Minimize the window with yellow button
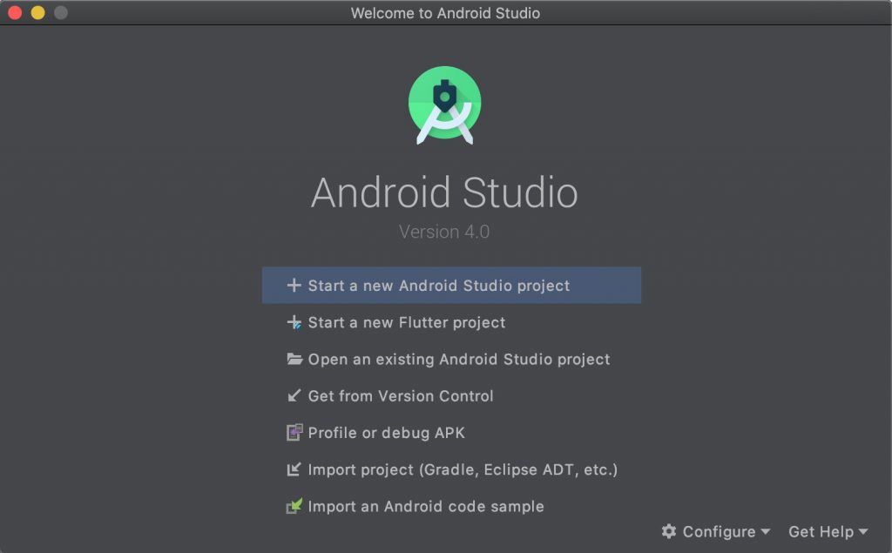The width and height of the screenshot is (892, 553). coord(38,12)
